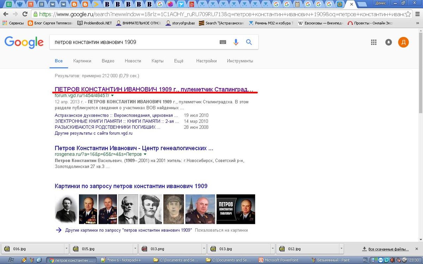Expand the arrow next to rosgenea.ru URL
Image resolution: width=423 pixels, height=264 pixels.
145,154
